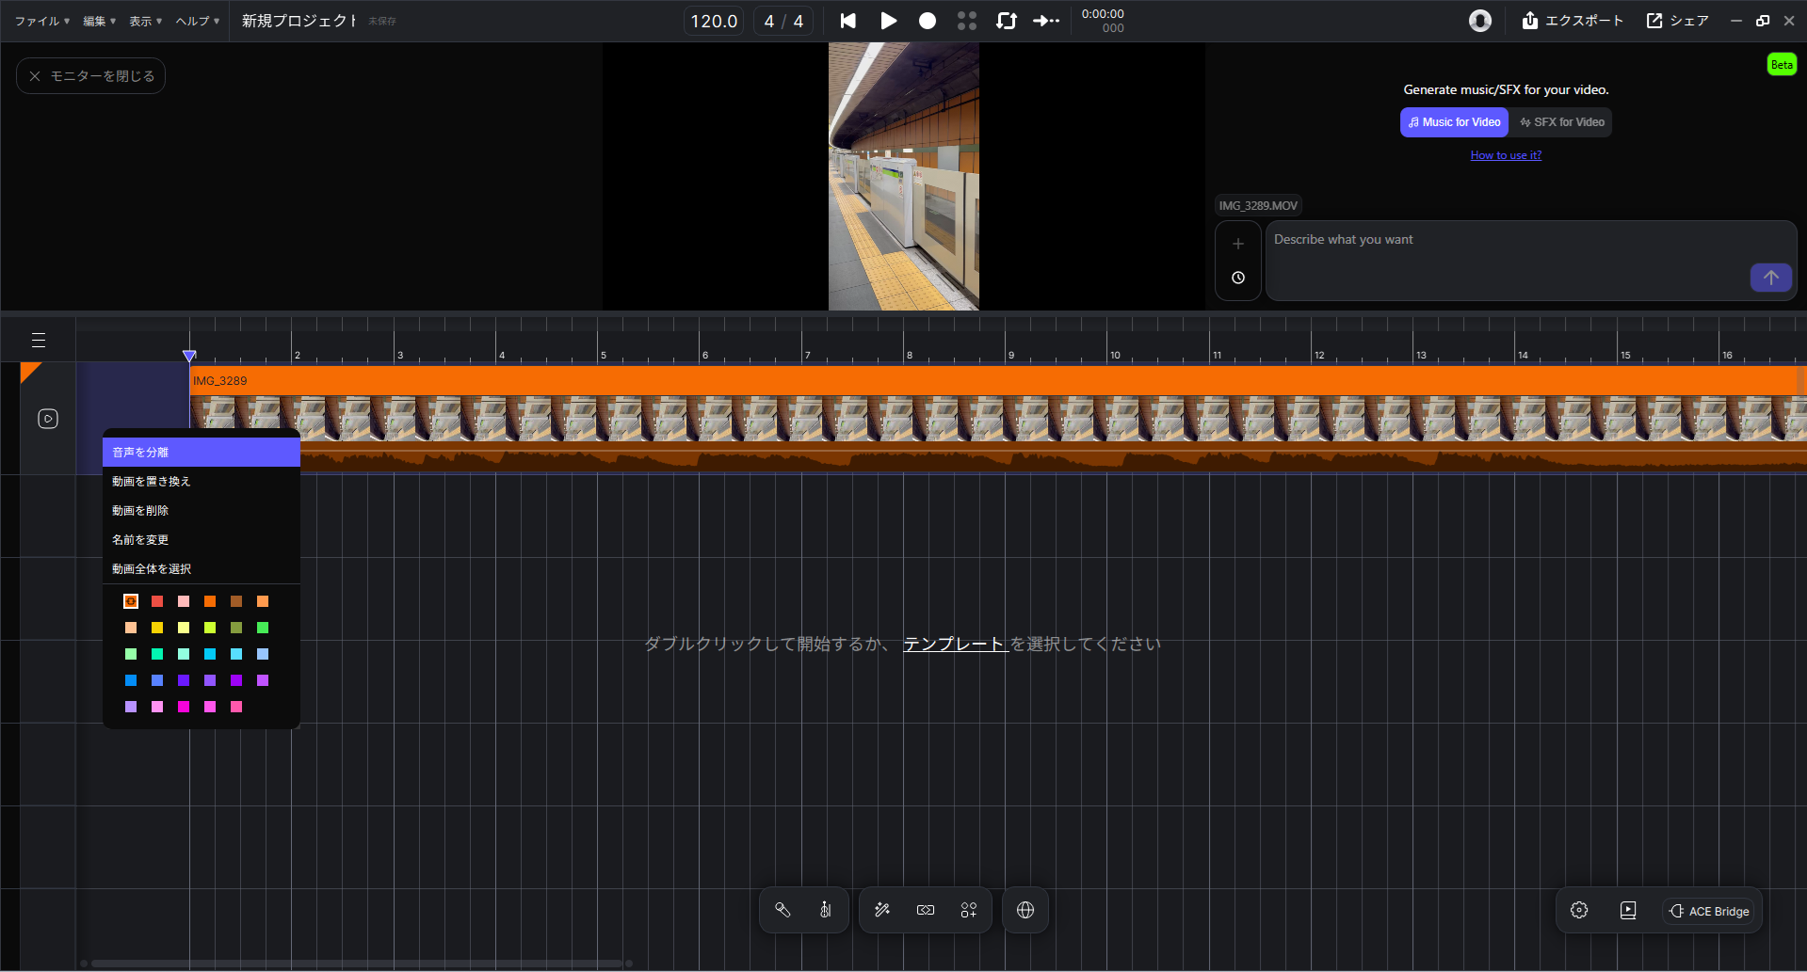1807x972 pixels.
Task: Open the settings gear icon near ACE Bridge
Action: coord(1579,910)
